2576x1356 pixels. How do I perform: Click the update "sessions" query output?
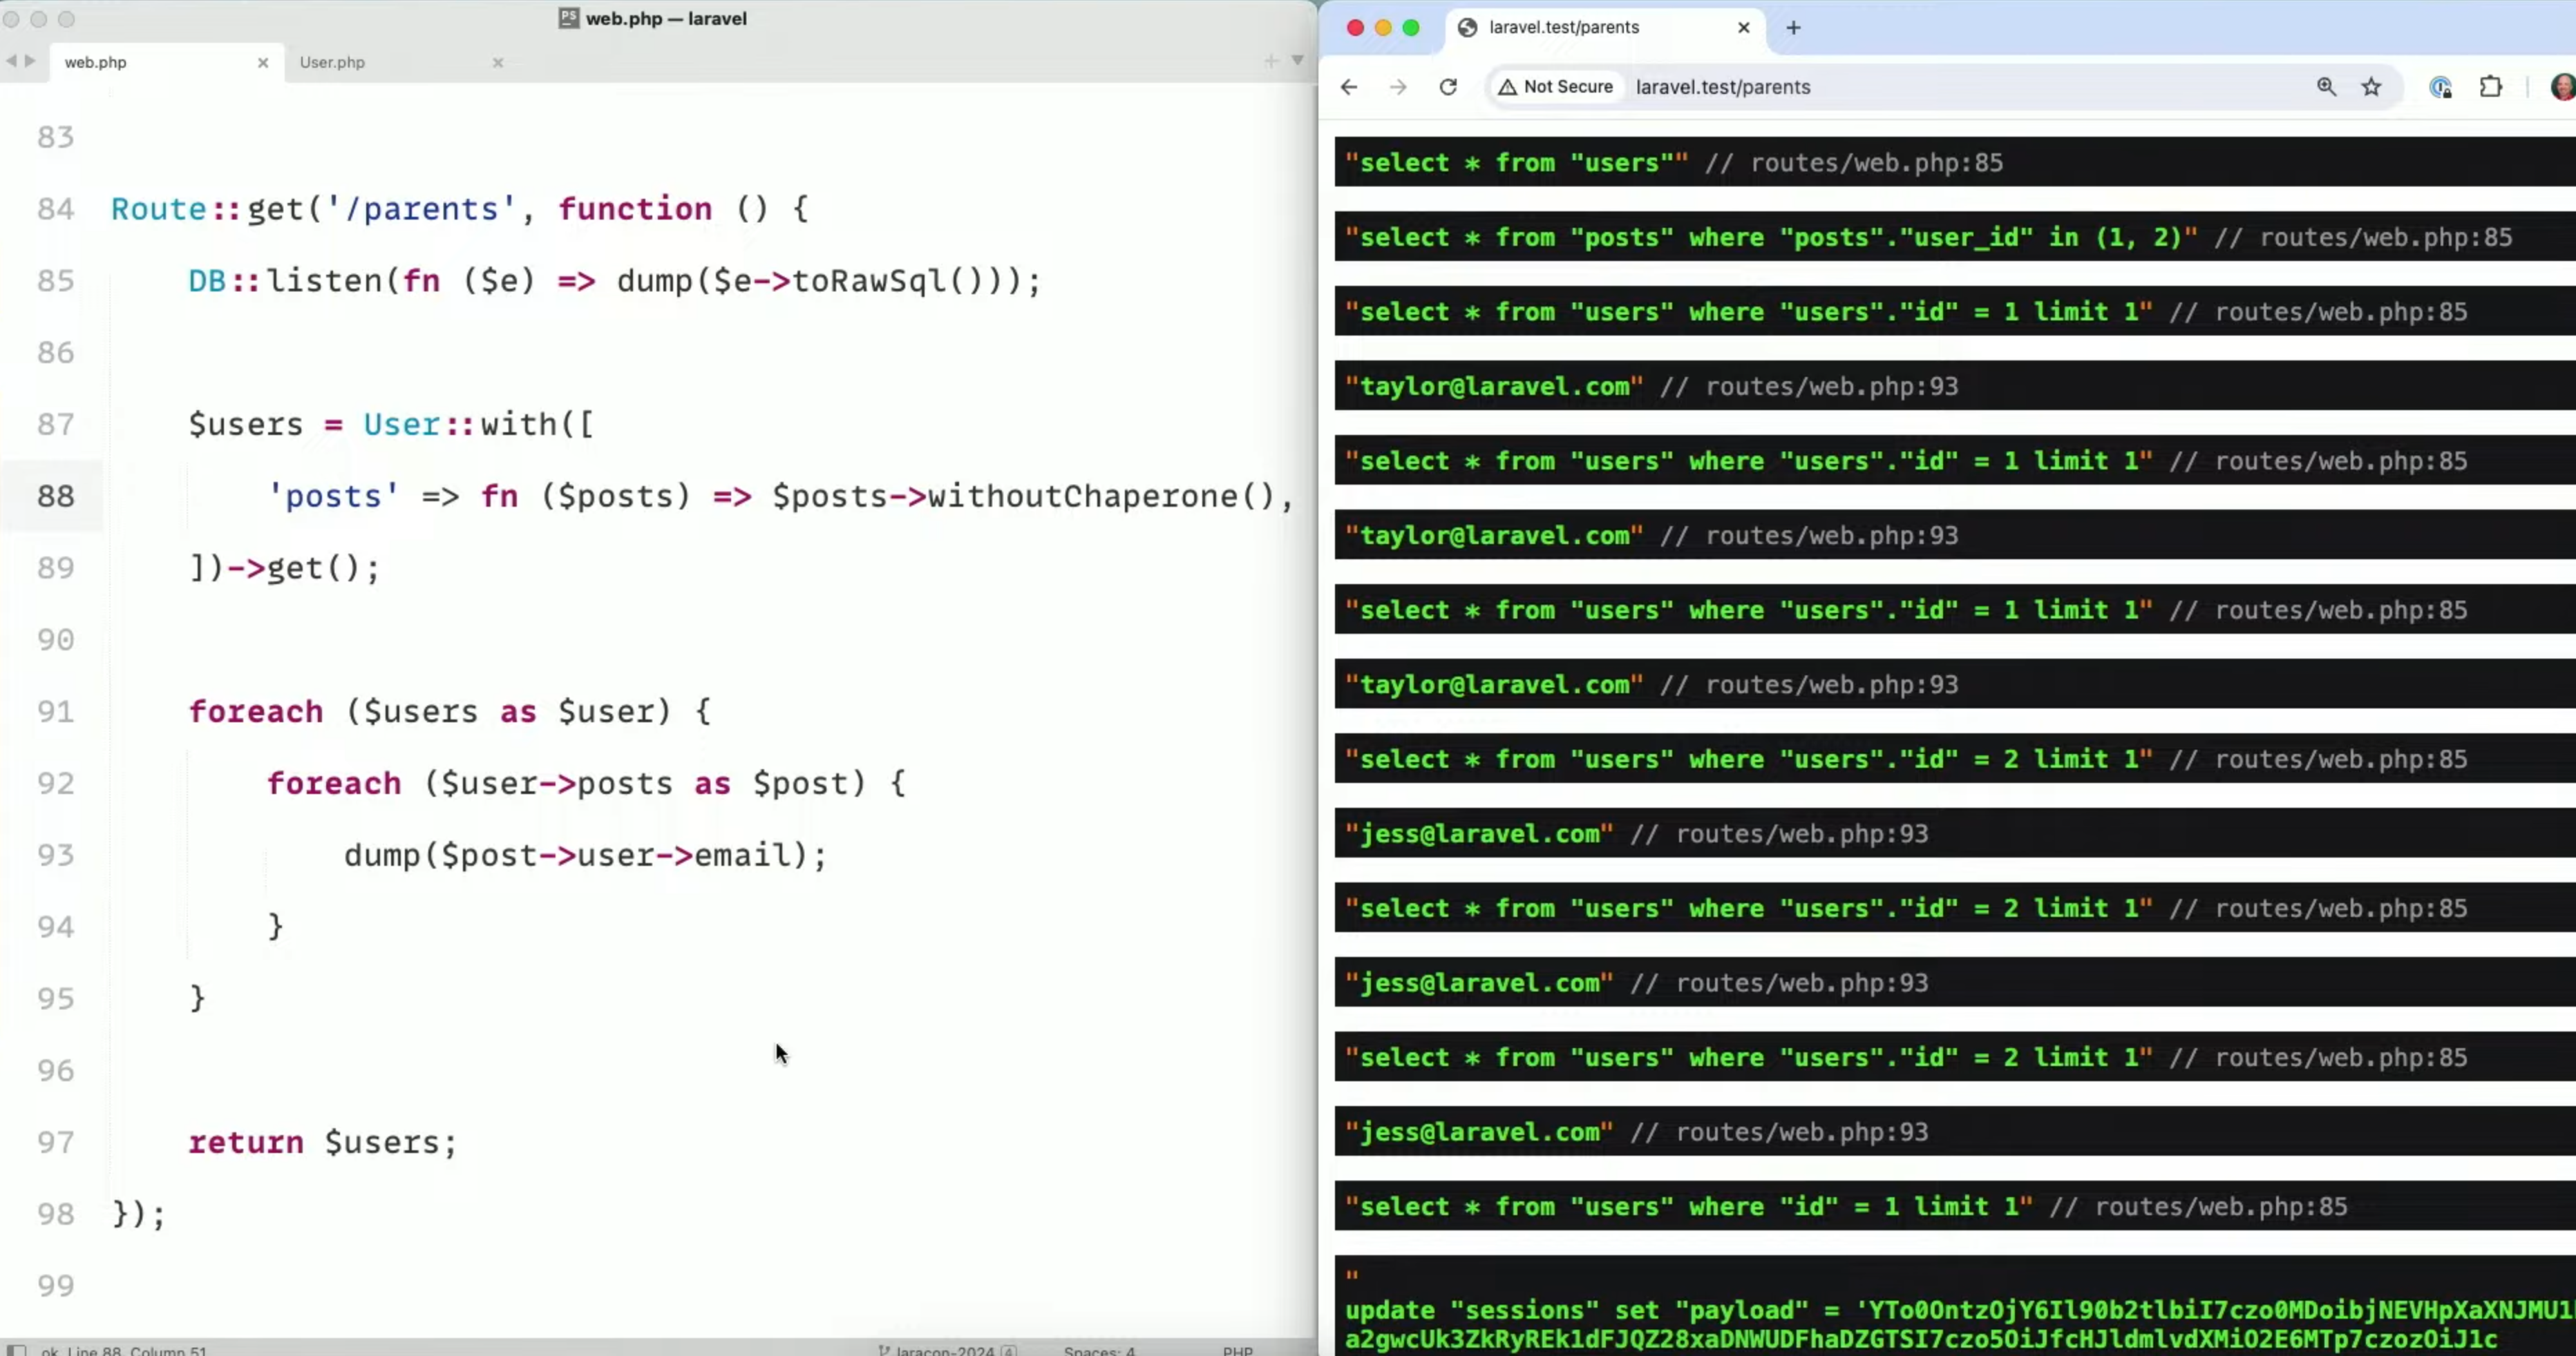(1954, 1306)
